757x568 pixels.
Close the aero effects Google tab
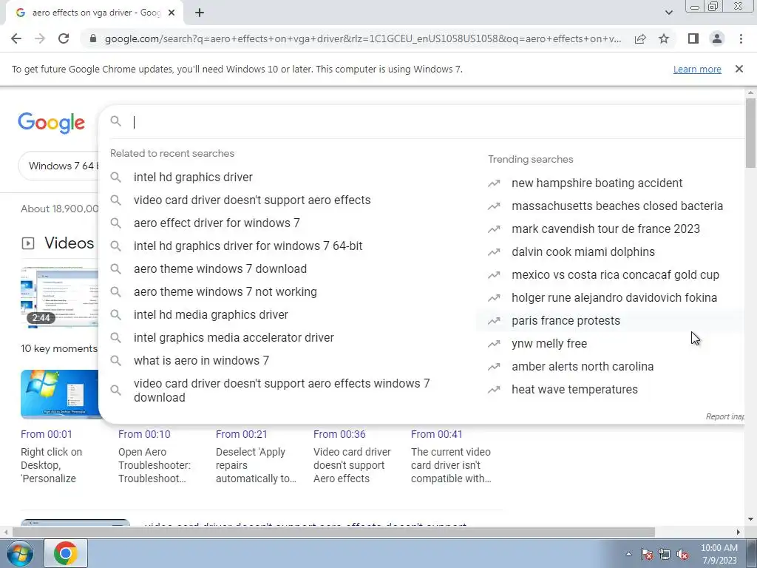tap(172, 13)
